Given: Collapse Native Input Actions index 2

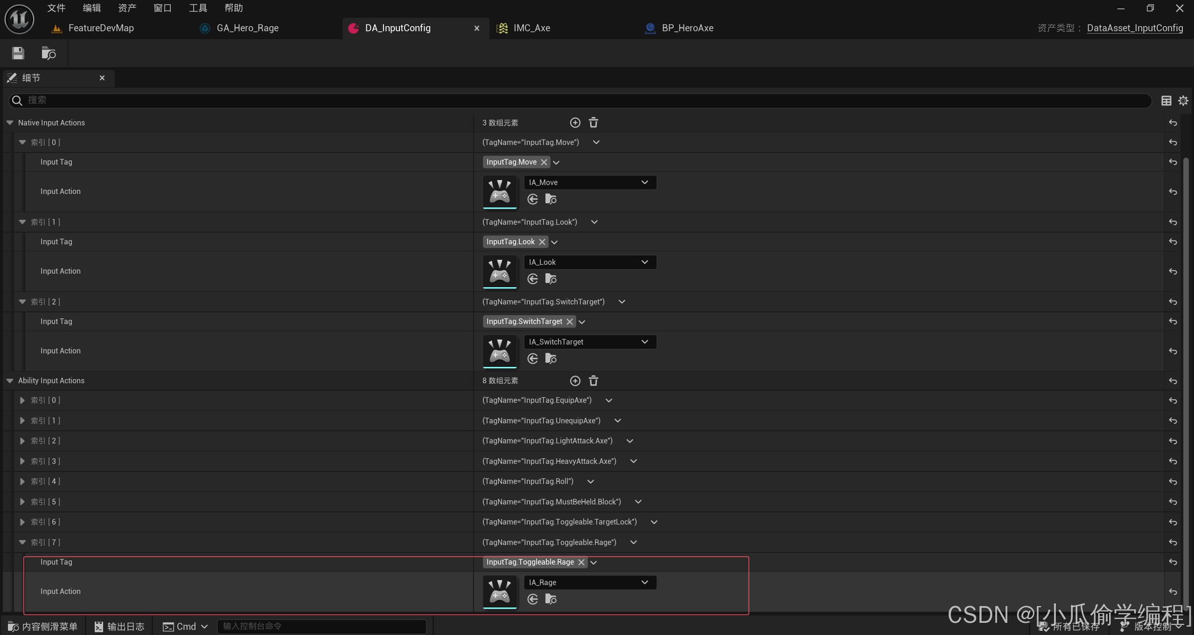Looking at the screenshot, I should point(22,302).
